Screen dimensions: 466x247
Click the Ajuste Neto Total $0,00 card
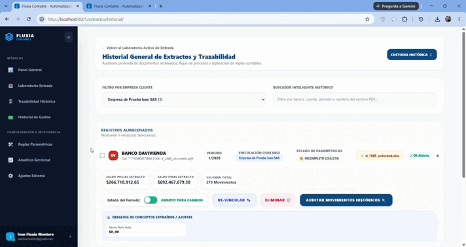tap(146, 230)
